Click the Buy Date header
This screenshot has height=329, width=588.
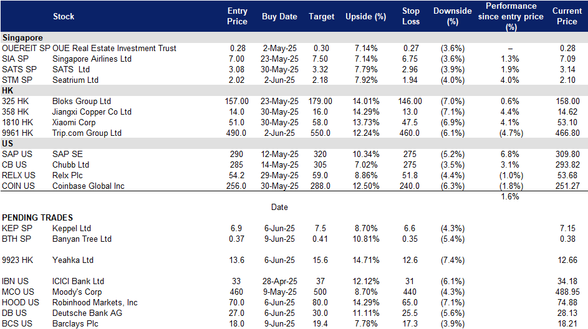(279, 16)
